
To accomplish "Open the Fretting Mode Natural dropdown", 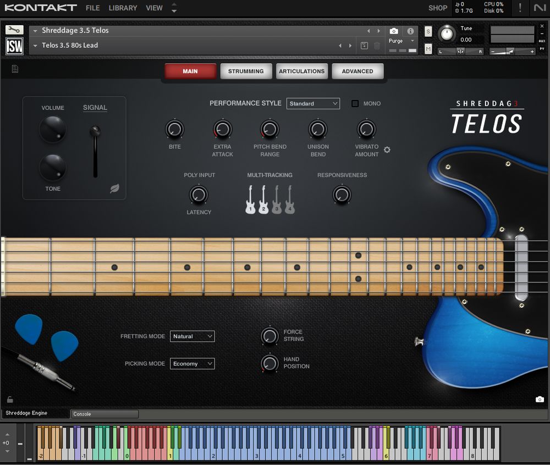I will pos(192,336).
